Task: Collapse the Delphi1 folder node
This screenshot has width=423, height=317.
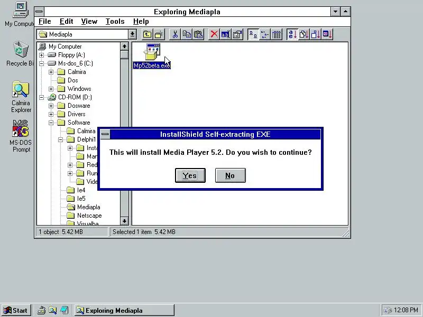Action: point(61,139)
